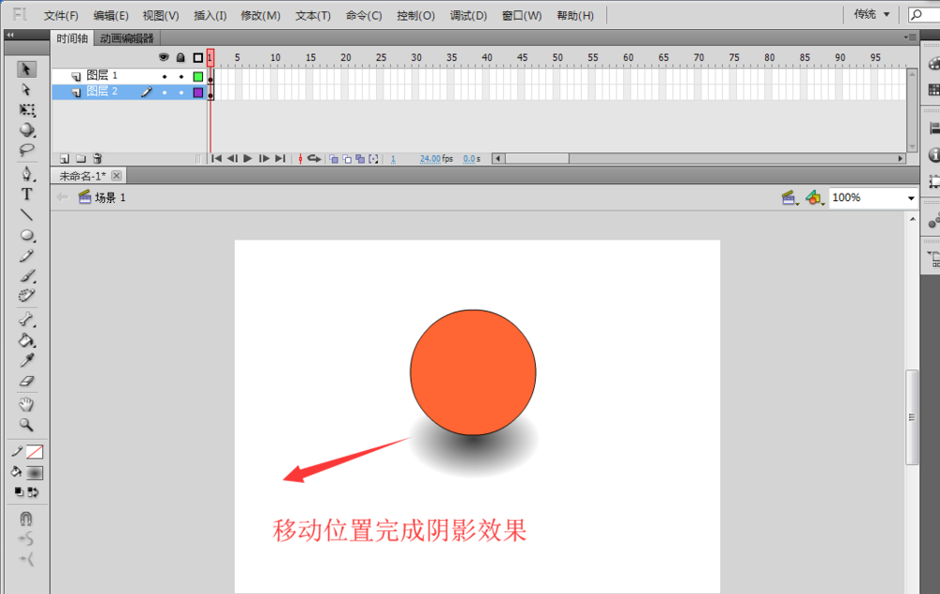The height and width of the screenshot is (594, 940).
Task: Open modify onion markers menu
Action: click(373, 159)
